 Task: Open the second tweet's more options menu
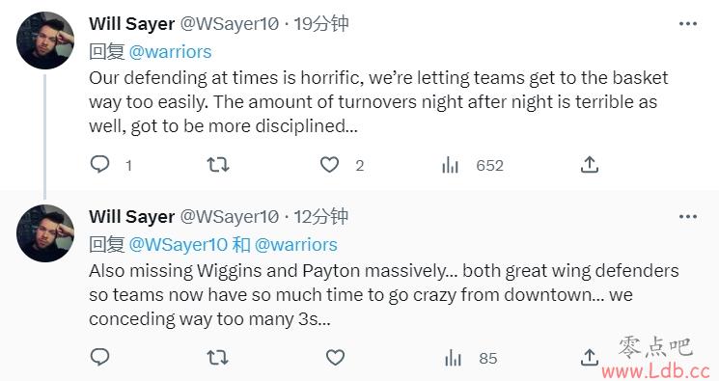[x=688, y=217]
